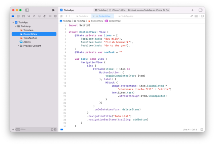Open the editor options menu
Image resolution: width=215 pixels, height=145 pixels.
pyautogui.click(x=196, y=16)
